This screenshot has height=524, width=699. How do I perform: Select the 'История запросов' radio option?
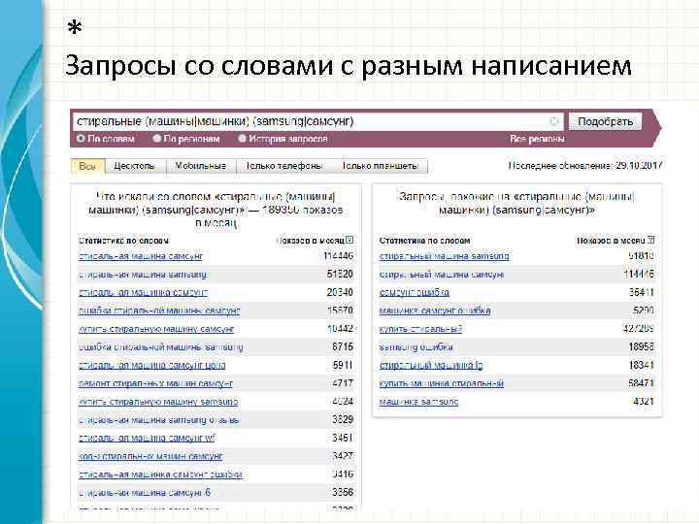pos(242,139)
